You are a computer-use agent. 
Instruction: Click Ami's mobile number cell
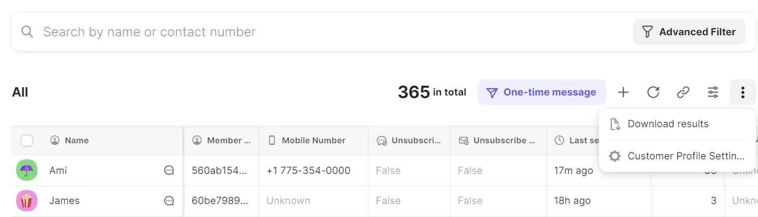coord(308,170)
